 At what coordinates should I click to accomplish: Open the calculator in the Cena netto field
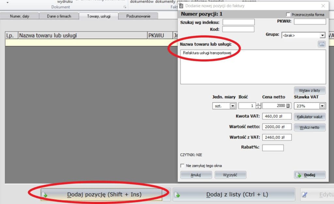tap(288, 106)
